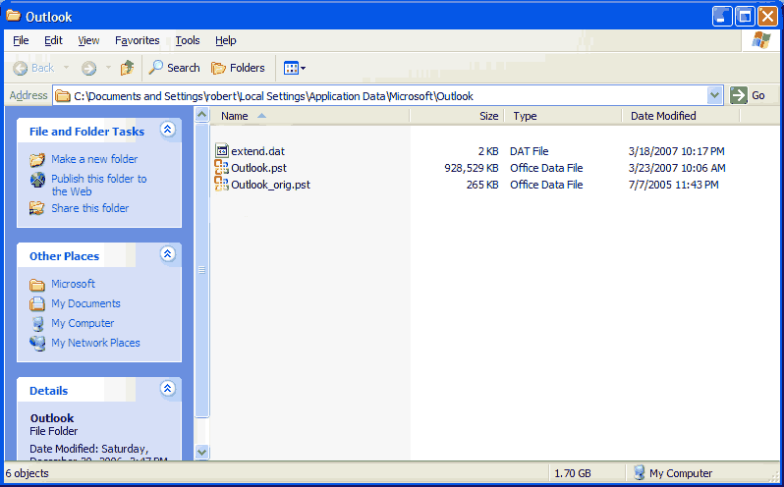This screenshot has width=784, height=487.
Task: Click the 1.70 GB status bar entry
Action: 573,473
